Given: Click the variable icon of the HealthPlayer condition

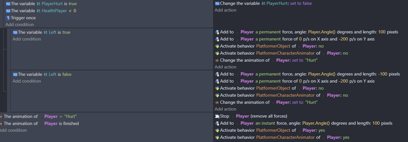Looking at the screenshot, I should point(8,11).
